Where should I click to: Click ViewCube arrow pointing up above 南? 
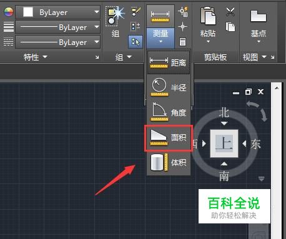224,164
